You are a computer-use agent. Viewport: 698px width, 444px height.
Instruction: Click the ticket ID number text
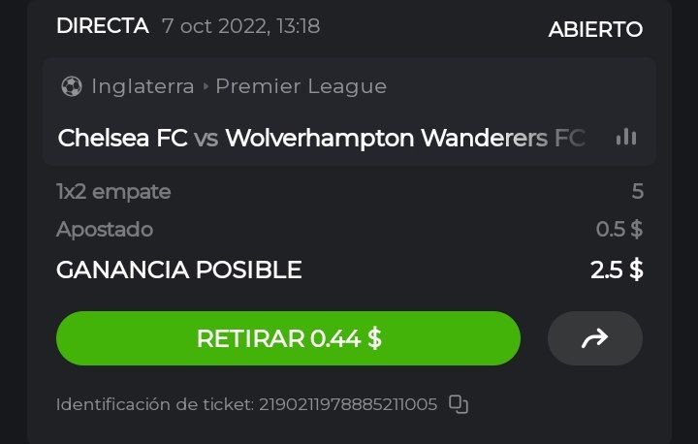tap(347, 404)
